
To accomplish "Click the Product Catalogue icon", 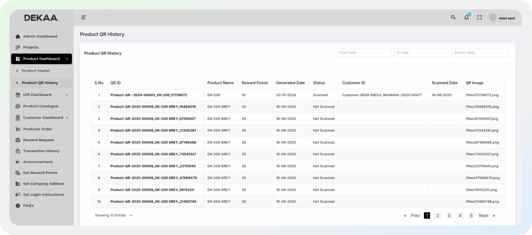I will click(x=18, y=106).
